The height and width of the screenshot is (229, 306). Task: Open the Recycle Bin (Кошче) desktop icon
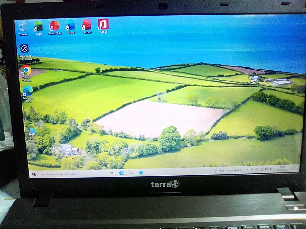[x=23, y=28]
